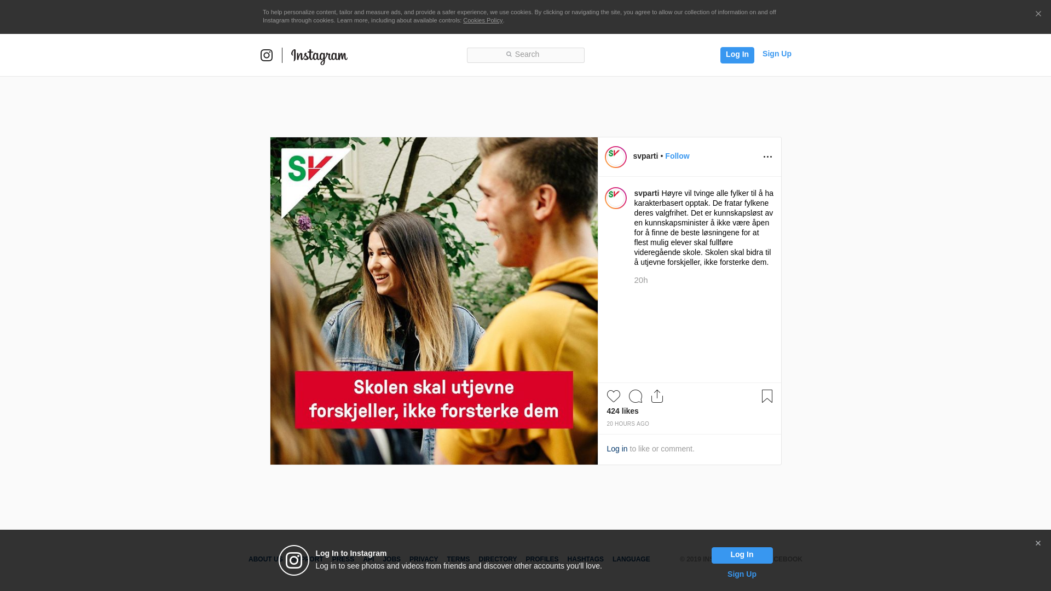Viewport: 1051px width, 591px height.
Task: Open the JOBS footer link
Action: (x=391, y=559)
